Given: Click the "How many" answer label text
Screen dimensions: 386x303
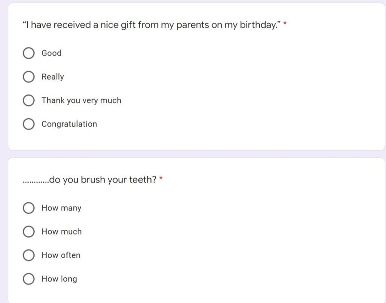Looking at the screenshot, I should click(61, 208).
